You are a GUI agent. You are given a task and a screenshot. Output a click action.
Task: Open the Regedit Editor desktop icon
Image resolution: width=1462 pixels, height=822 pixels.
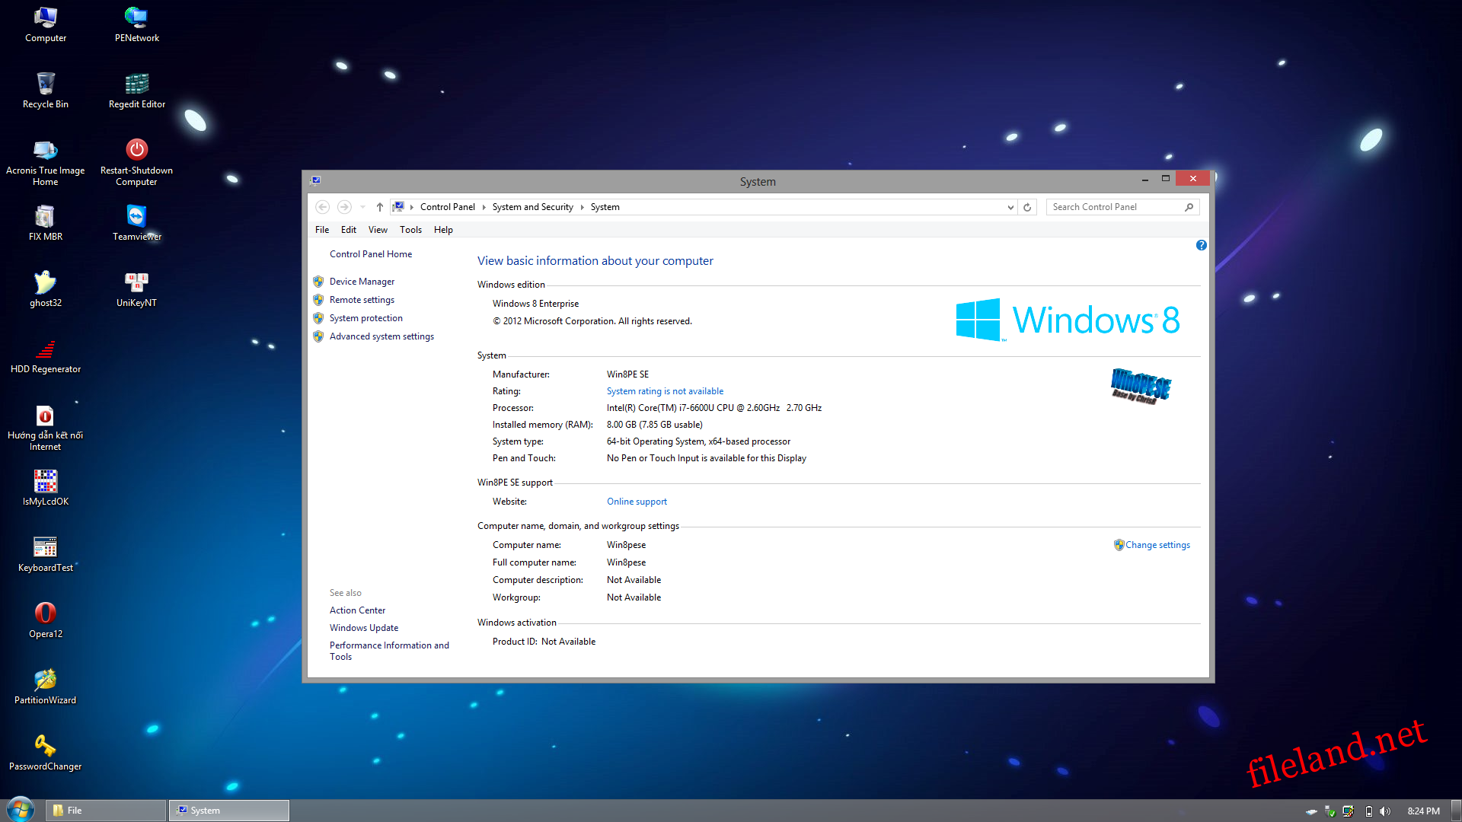tap(137, 84)
